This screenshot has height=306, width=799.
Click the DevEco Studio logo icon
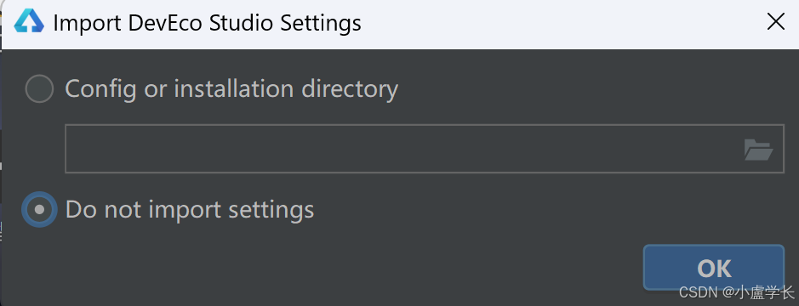pos(29,23)
